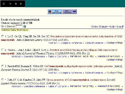
Task: Click the OVID logo
Action: click(x=12, y=4)
